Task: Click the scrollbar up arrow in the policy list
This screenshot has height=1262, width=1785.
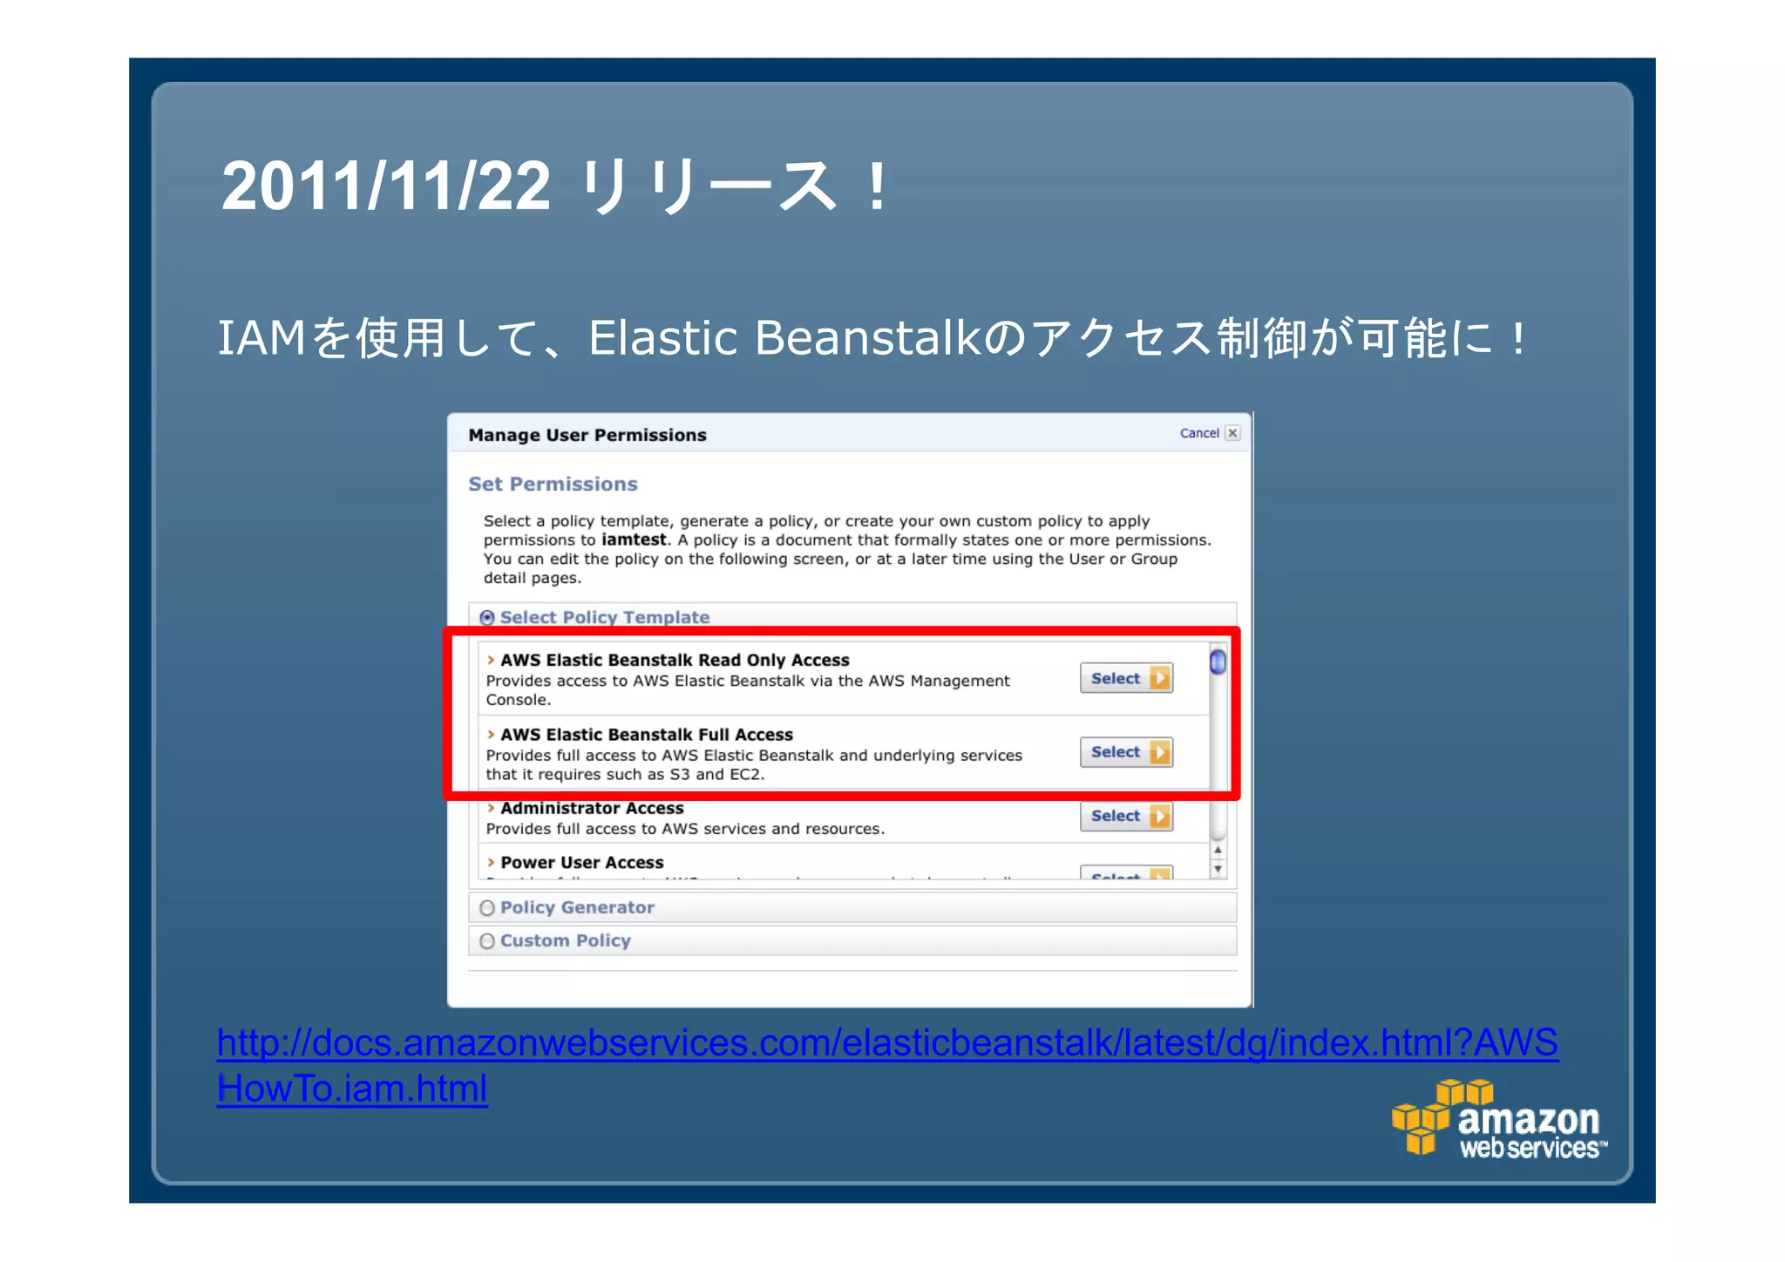Action: (1218, 850)
